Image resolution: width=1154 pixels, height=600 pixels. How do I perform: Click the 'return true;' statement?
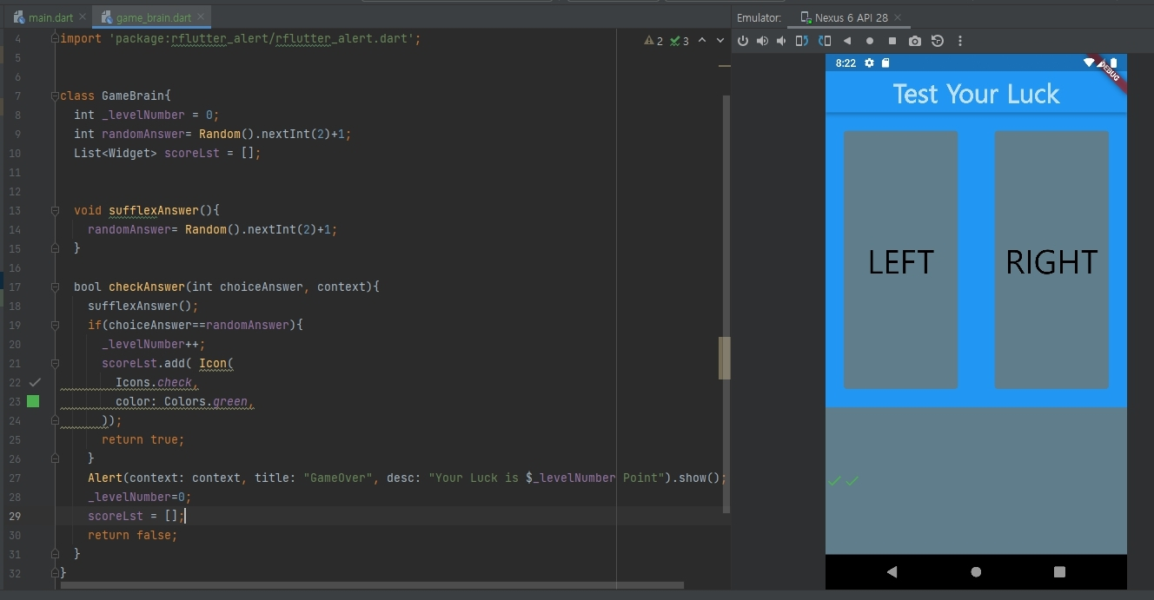(143, 439)
